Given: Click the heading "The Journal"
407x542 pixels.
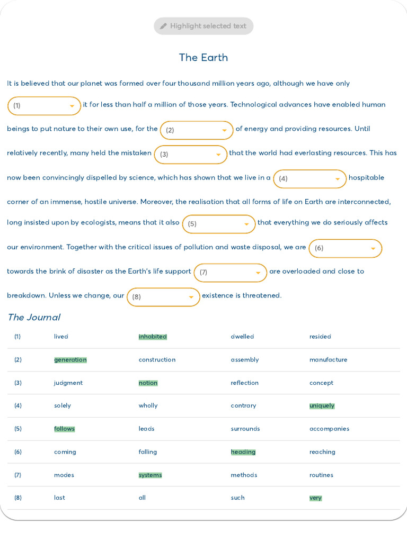Looking at the screenshot, I should tap(34, 318).
